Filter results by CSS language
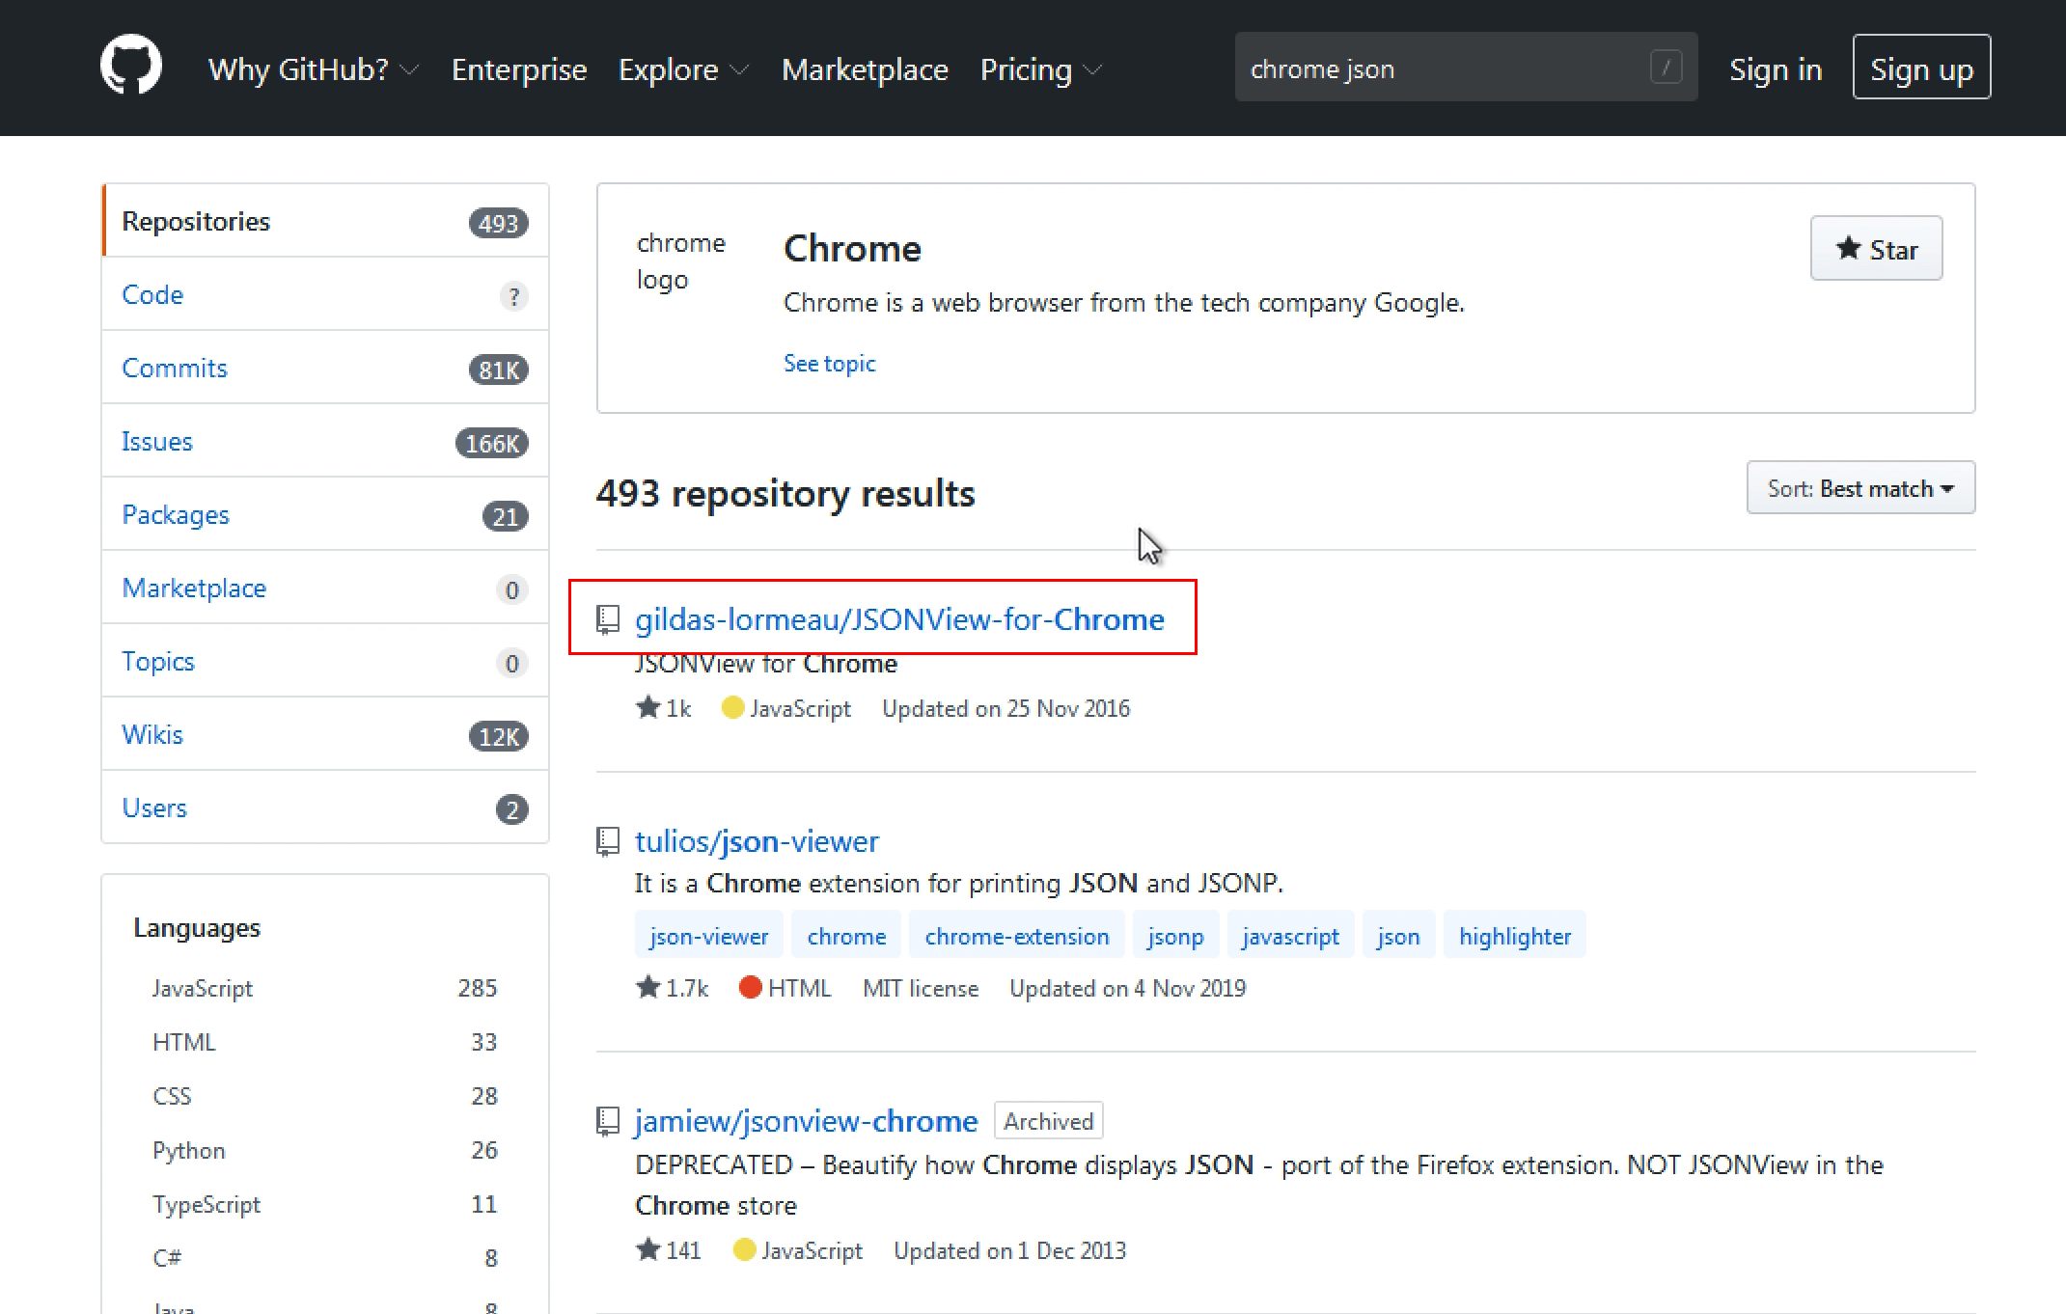The width and height of the screenshot is (2066, 1314). 325,1096
